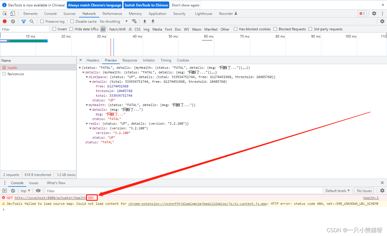This screenshot has height=236, width=387.
Task: Open the console drawer three-dot menu
Action: [x=5, y=183]
